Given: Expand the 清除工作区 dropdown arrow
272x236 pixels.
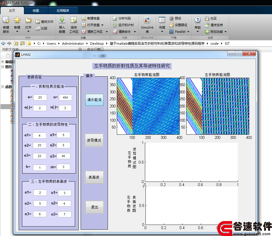Looking at the screenshot, I should click(x=107, y=32).
